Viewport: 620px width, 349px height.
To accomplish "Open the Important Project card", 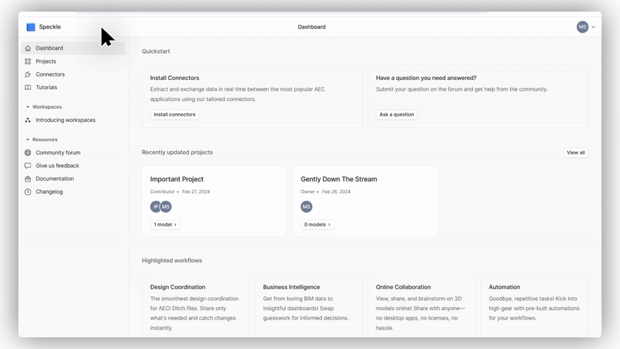I will [177, 179].
